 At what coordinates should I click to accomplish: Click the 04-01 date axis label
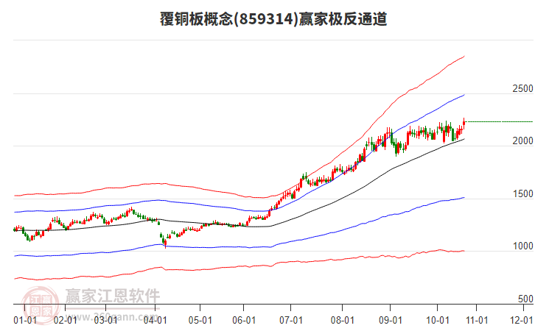pos(155,321)
